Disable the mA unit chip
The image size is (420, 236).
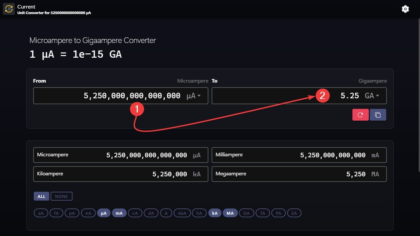[119, 213]
